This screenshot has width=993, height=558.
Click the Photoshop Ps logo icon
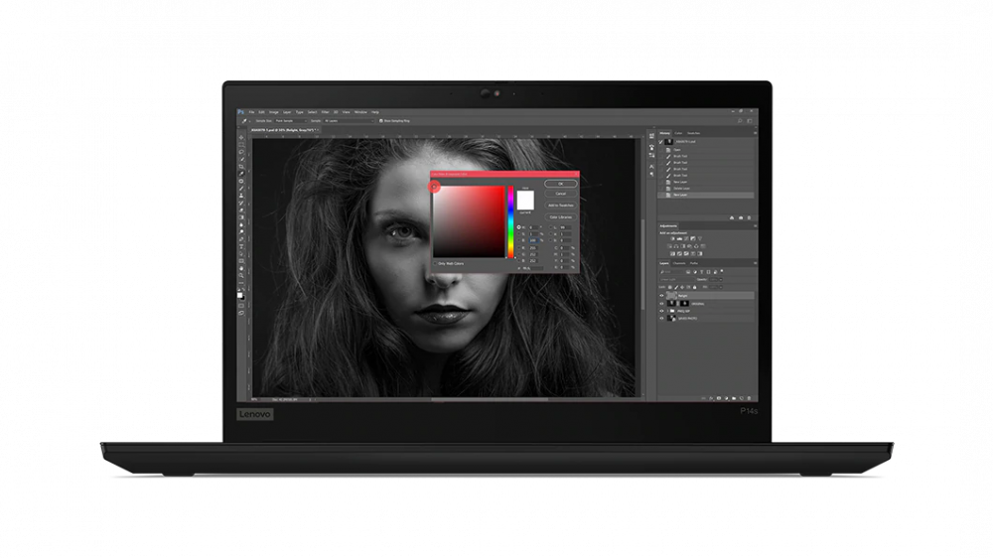pyautogui.click(x=240, y=112)
